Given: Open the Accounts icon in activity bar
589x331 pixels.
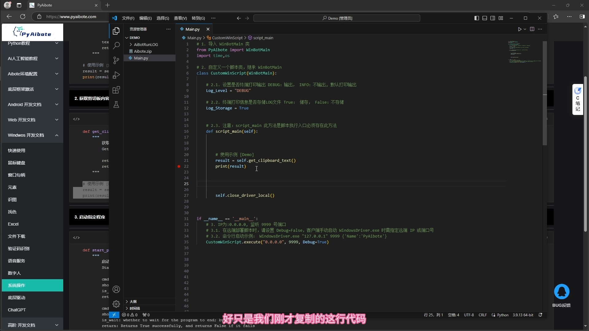Looking at the screenshot, I should click(x=116, y=289).
